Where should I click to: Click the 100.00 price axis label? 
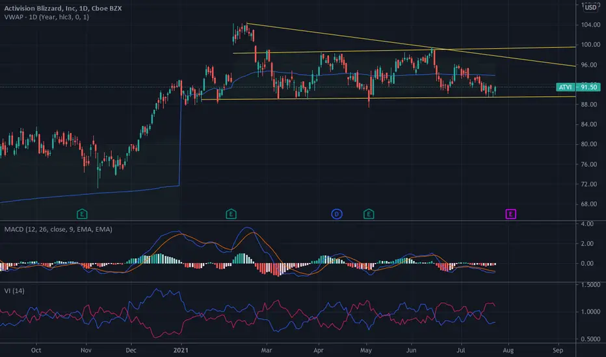590,45
